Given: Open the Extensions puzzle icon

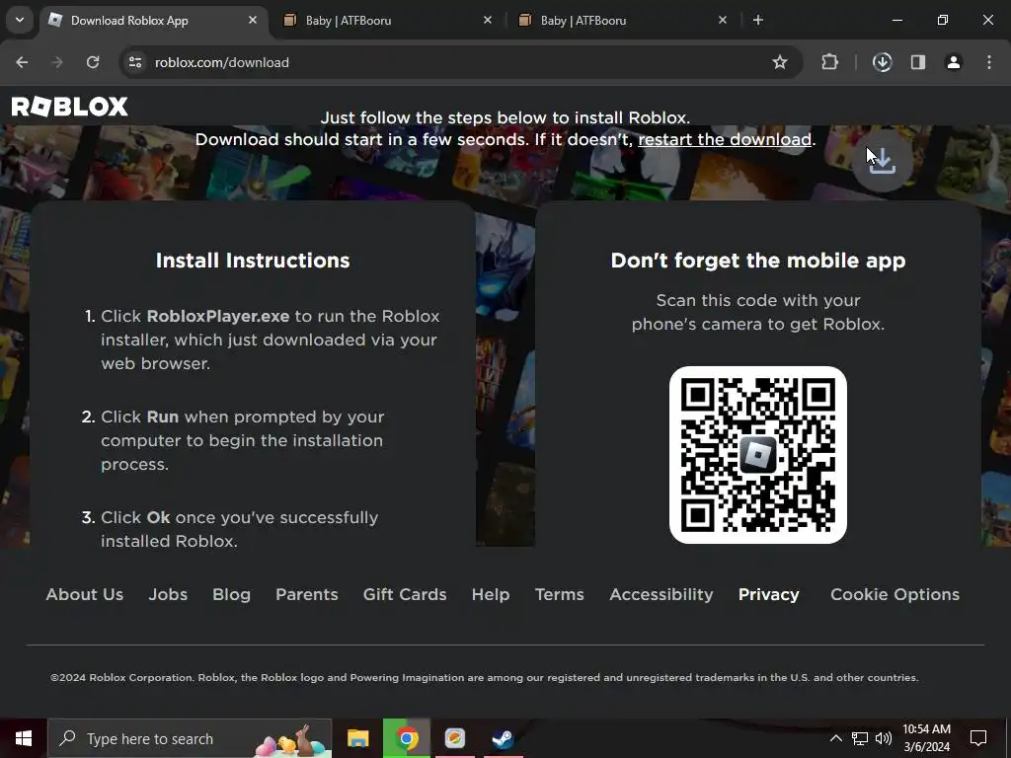Looking at the screenshot, I should click(x=829, y=62).
